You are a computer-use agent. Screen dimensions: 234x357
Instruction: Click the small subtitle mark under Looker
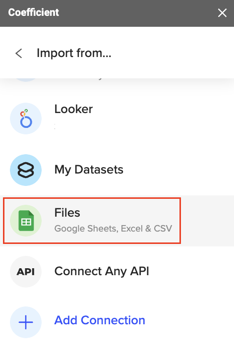(55, 127)
